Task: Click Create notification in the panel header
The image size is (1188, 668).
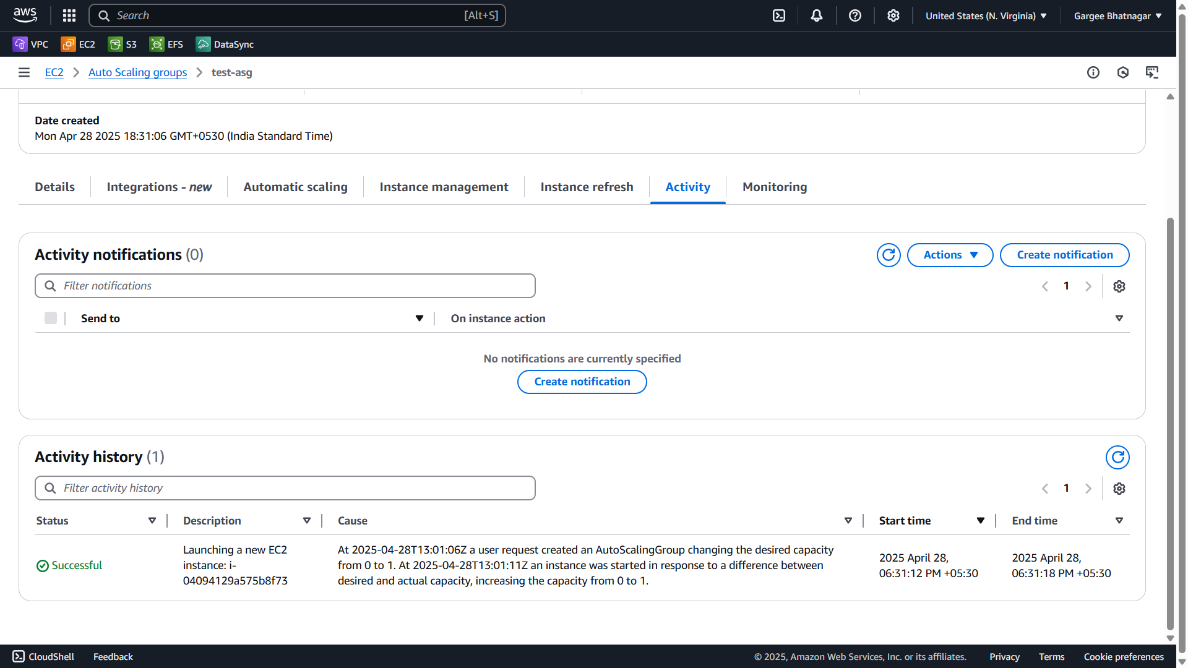Action: coord(1064,255)
